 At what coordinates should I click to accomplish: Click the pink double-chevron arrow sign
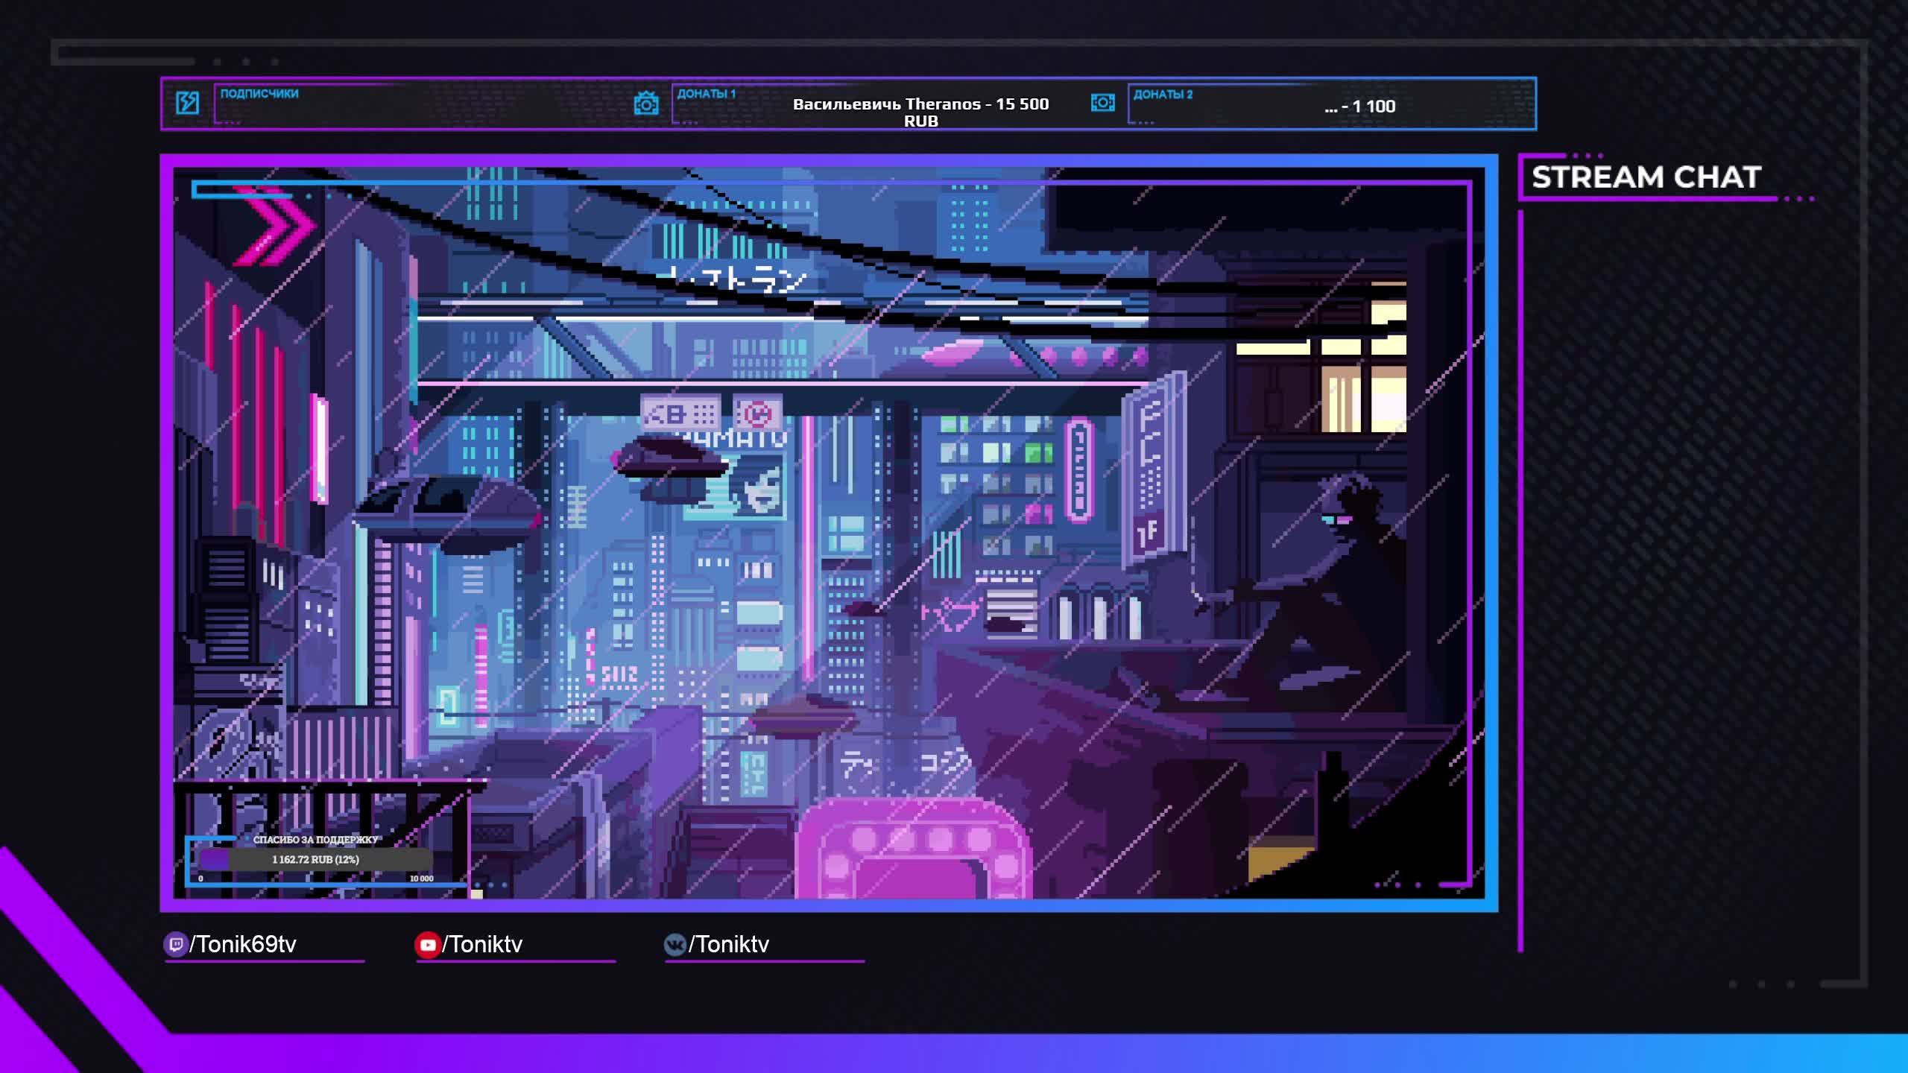point(276,226)
